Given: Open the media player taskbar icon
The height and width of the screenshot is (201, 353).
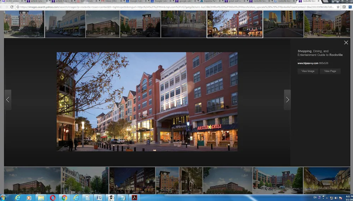Looking at the screenshot, I should coord(29,198).
